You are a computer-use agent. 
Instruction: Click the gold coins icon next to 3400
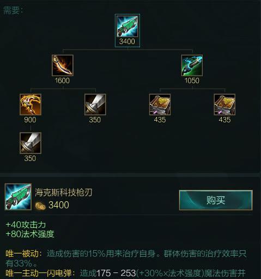coord(40,206)
